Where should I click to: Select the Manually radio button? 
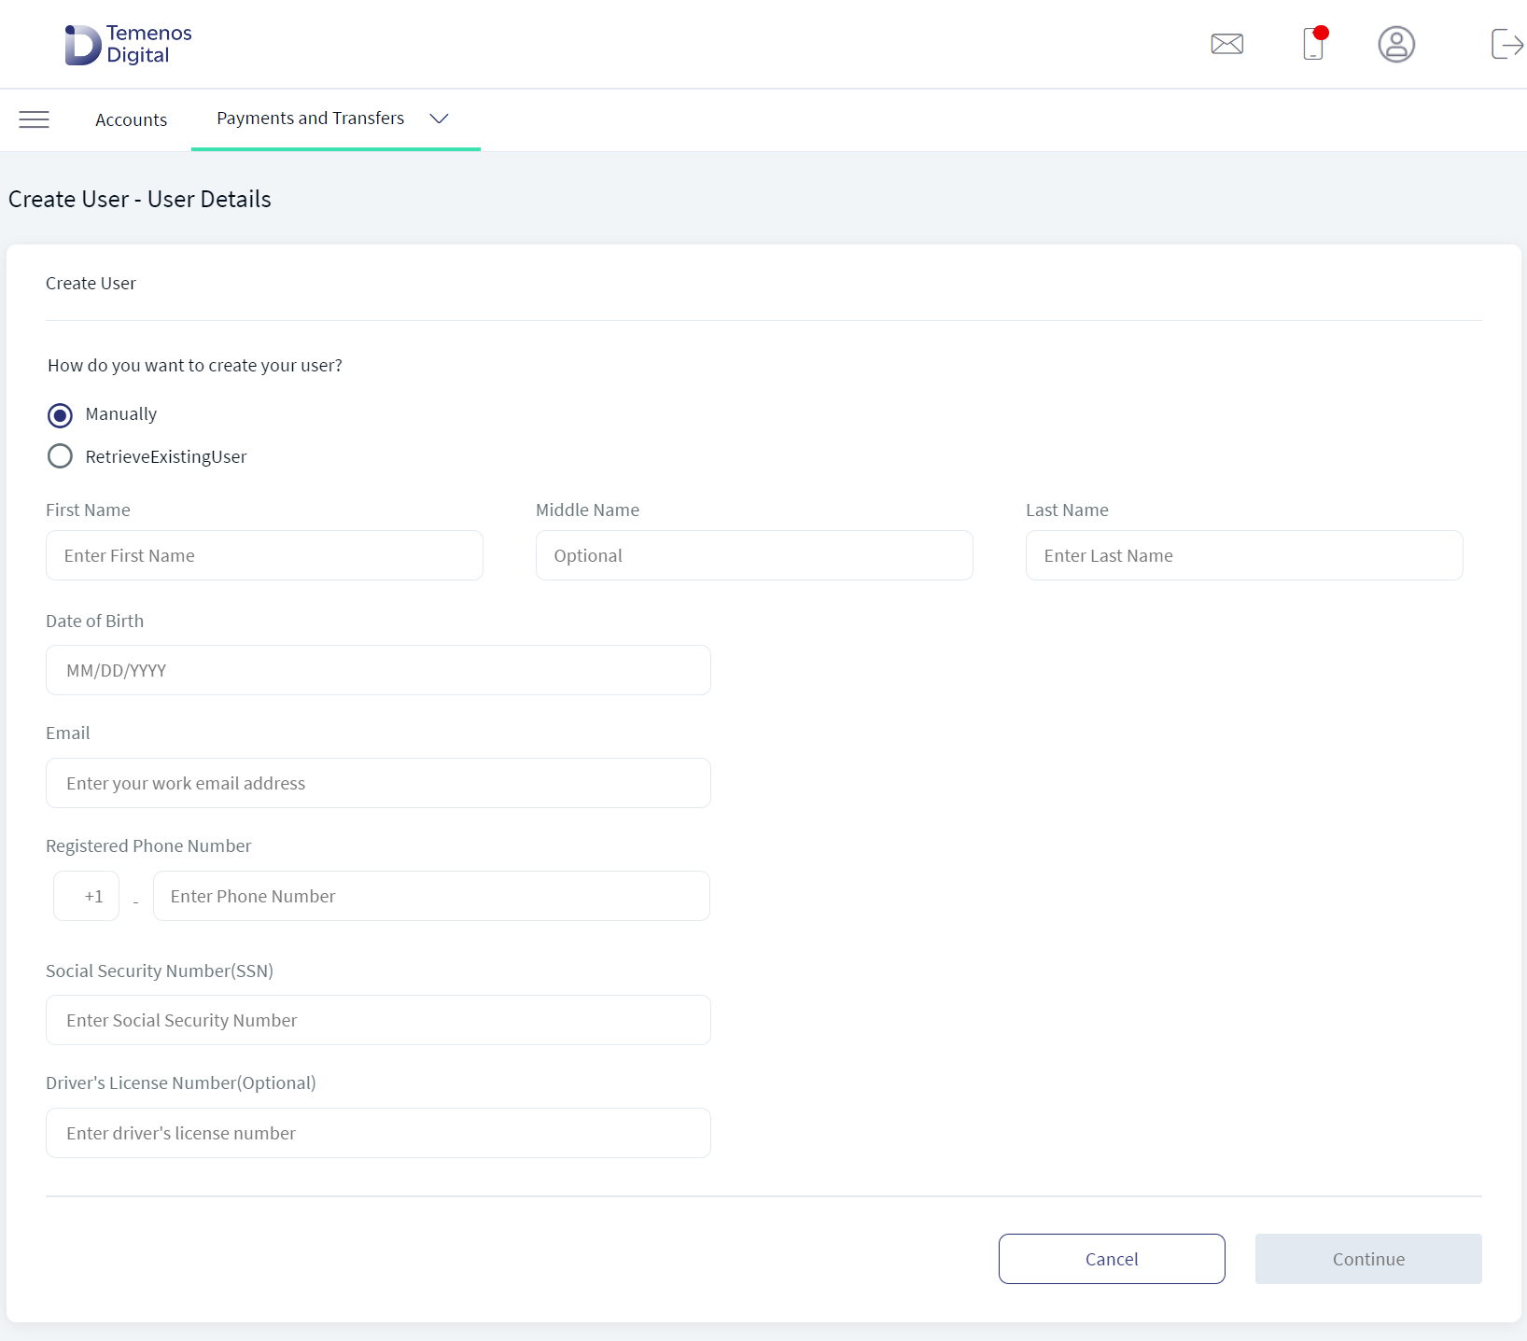click(x=60, y=414)
